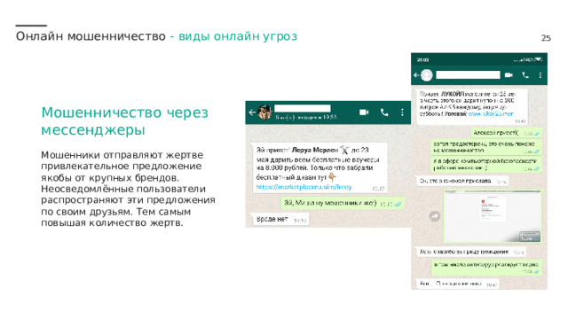Tap the hidden contact name in the ЛУКОЙЛ chat

(468, 74)
